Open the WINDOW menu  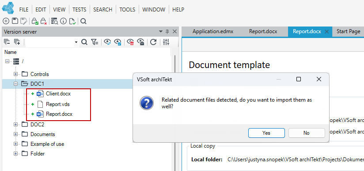pos(154,10)
